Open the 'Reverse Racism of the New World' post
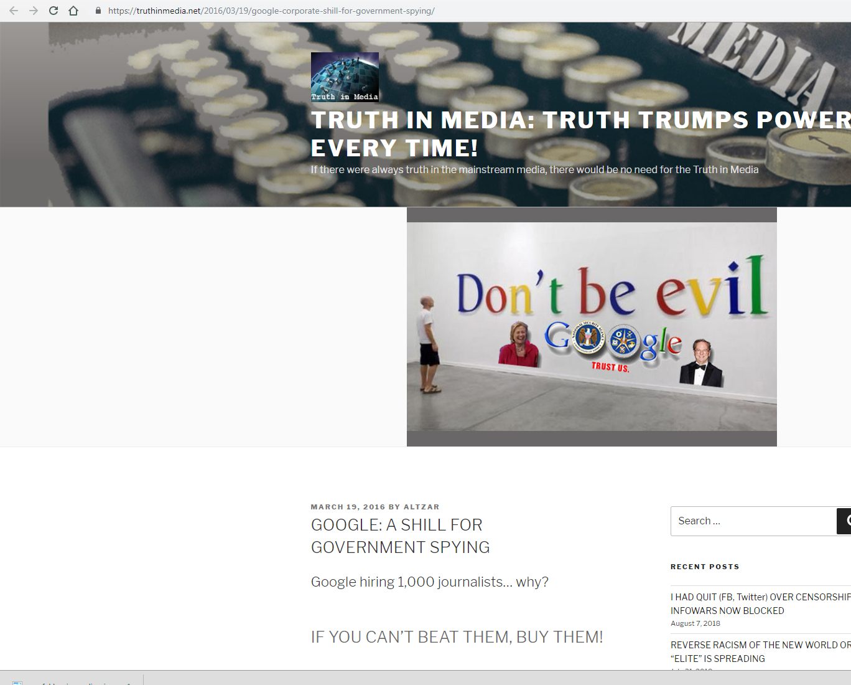 point(760,651)
